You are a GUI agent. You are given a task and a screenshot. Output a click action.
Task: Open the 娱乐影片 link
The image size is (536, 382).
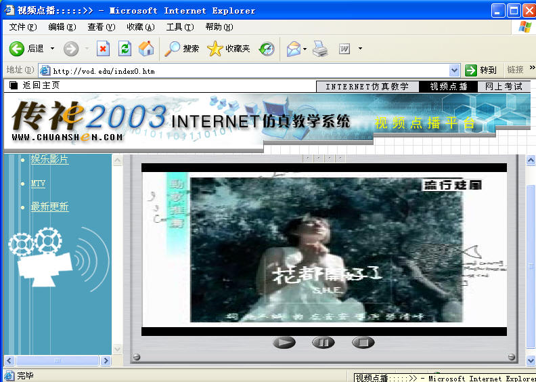(x=49, y=159)
